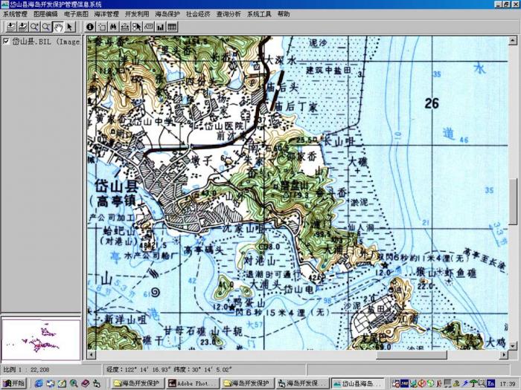
Task: Activate the pan hand tool
Action: (x=58, y=27)
